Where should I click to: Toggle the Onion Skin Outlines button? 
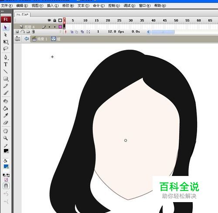click(x=77, y=32)
